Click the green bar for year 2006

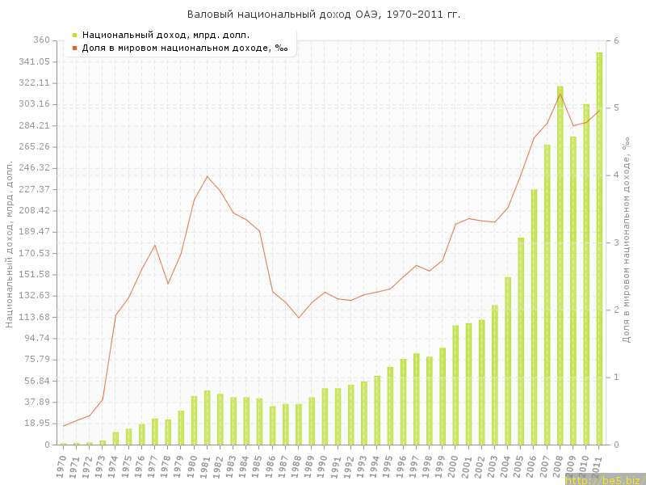pyautogui.click(x=534, y=317)
